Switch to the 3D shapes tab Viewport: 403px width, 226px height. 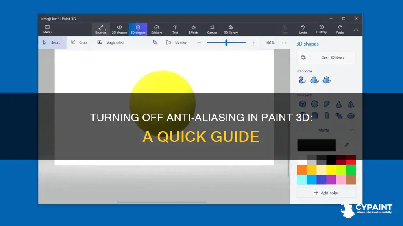tap(138, 29)
